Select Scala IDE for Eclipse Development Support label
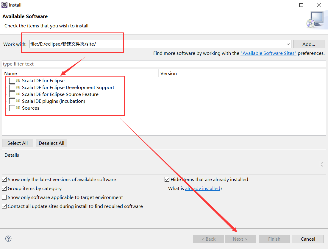The image size is (328, 249). coord(68,88)
